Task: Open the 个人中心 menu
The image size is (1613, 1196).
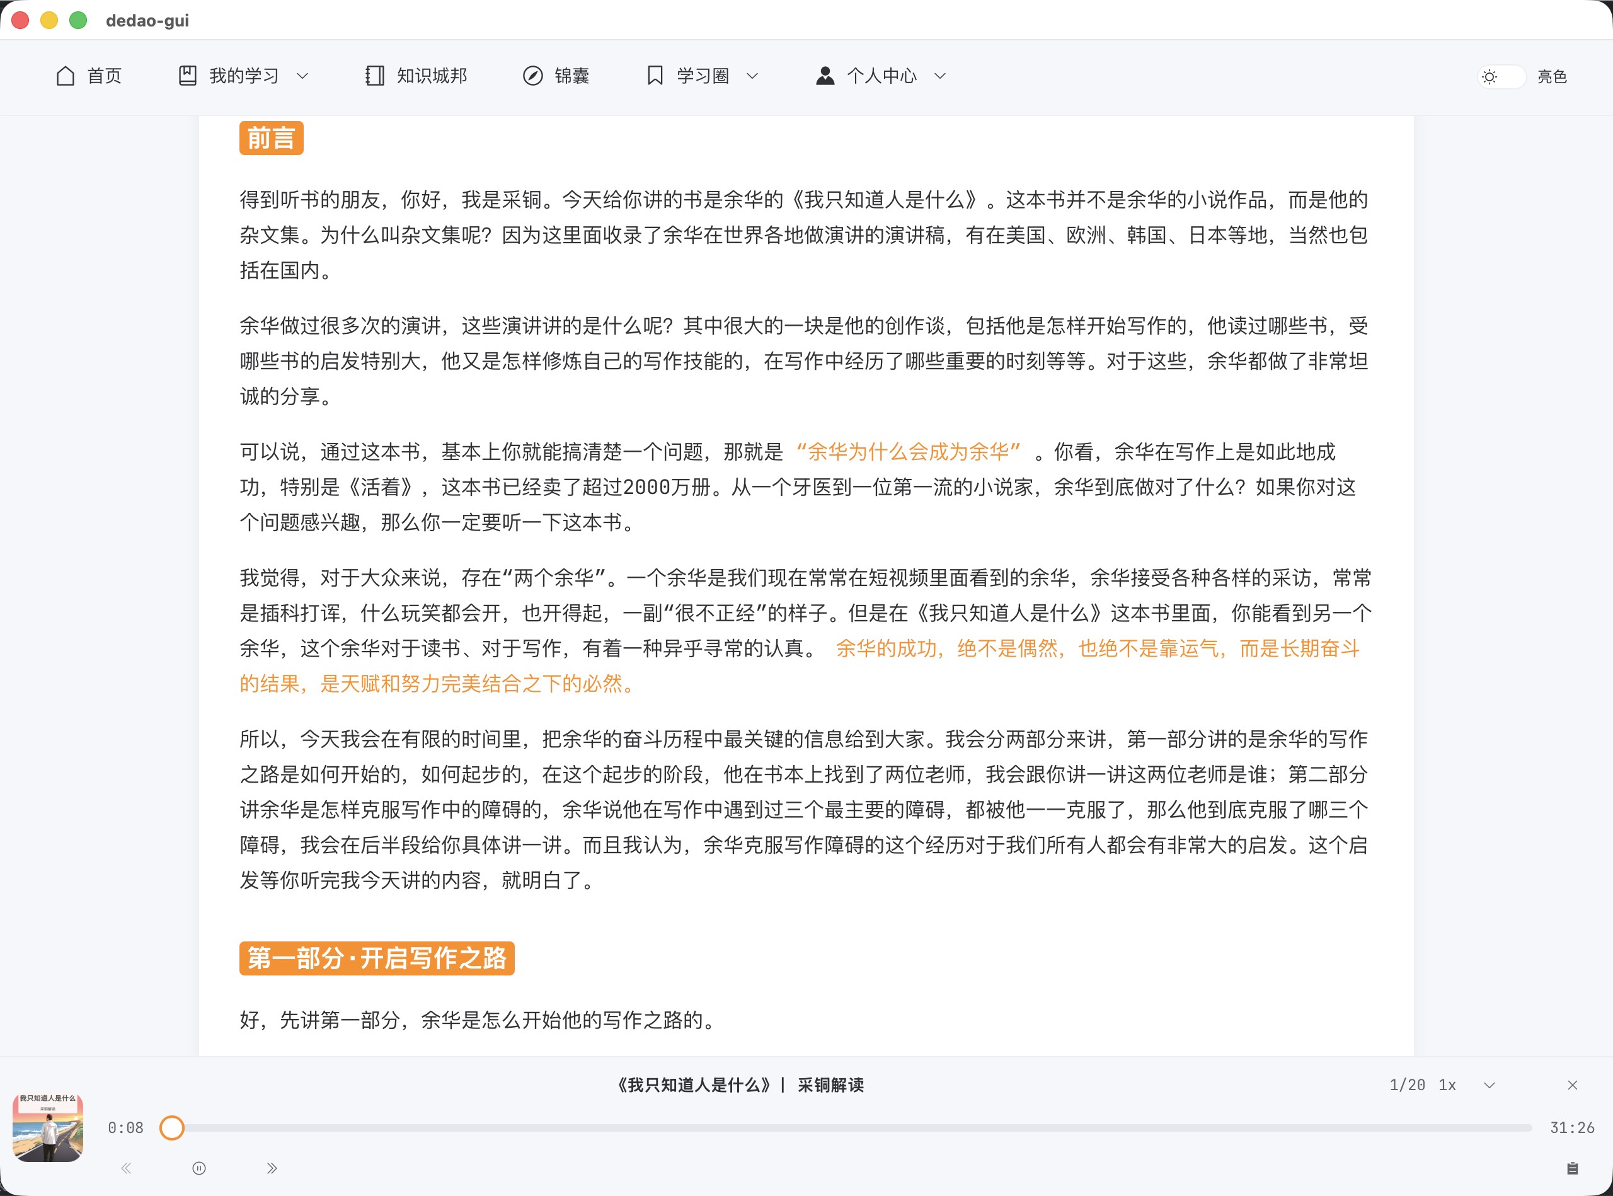Action: point(881,76)
